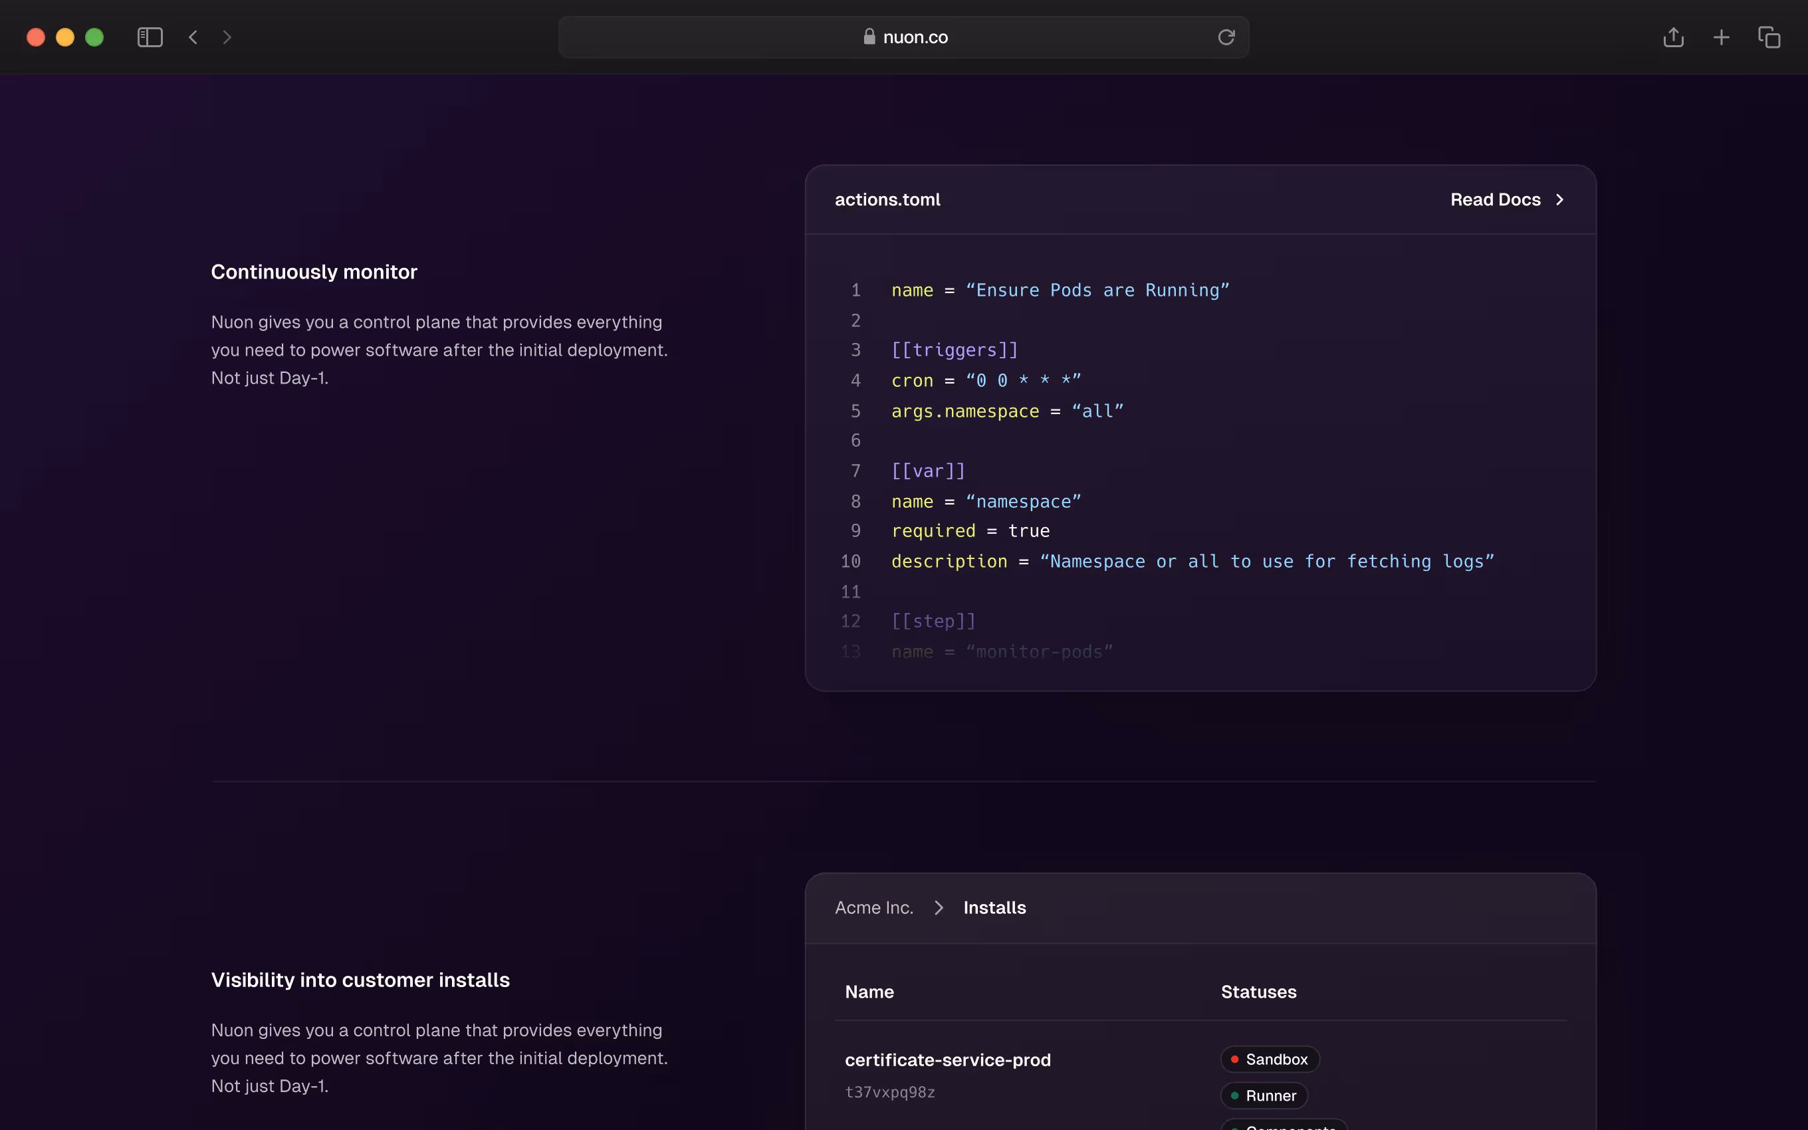This screenshot has width=1808, height=1130.
Task: Click code line name = "Ensure Pods are Running"
Action: click(1060, 290)
